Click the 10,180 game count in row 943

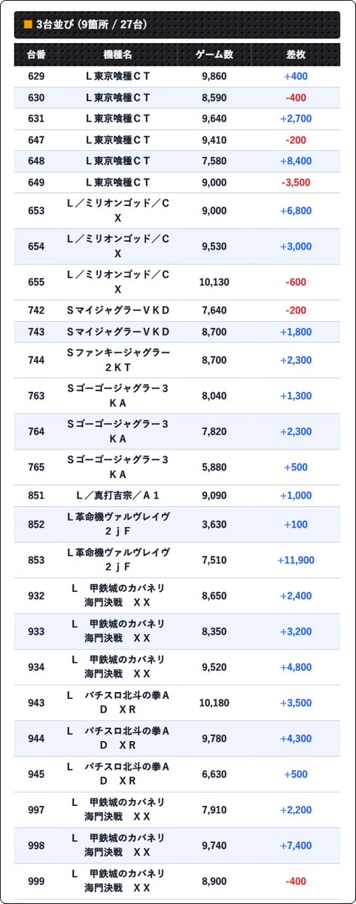215,703
